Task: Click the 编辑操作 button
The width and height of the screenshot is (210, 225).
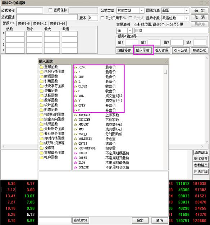Action: [124, 51]
